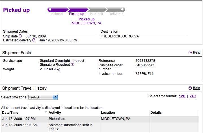Click the white dot at progress bar start
Viewport: 203px width, 133px height.
click(50, 9)
